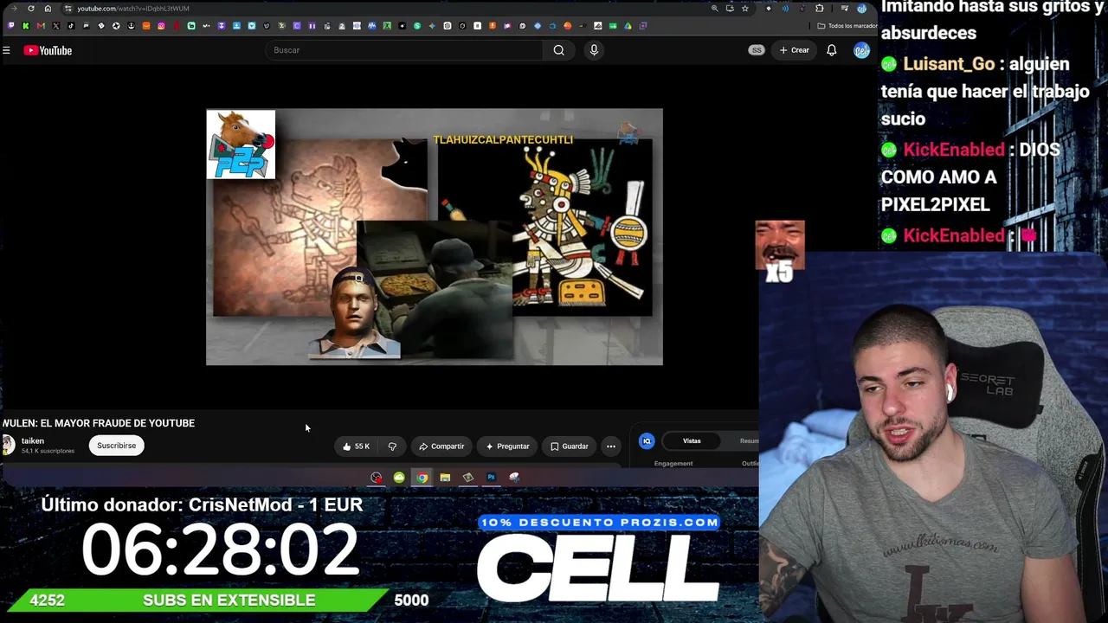Open Photoshop from the taskbar
The height and width of the screenshot is (623, 1108).
click(x=491, y=478)
